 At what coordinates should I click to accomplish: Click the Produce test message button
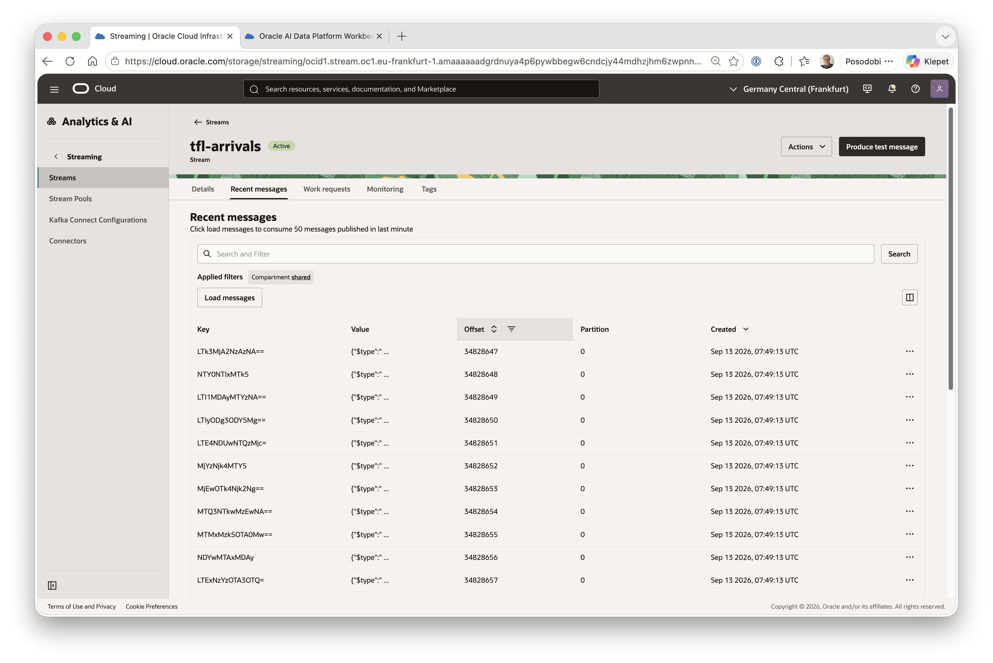881,147
